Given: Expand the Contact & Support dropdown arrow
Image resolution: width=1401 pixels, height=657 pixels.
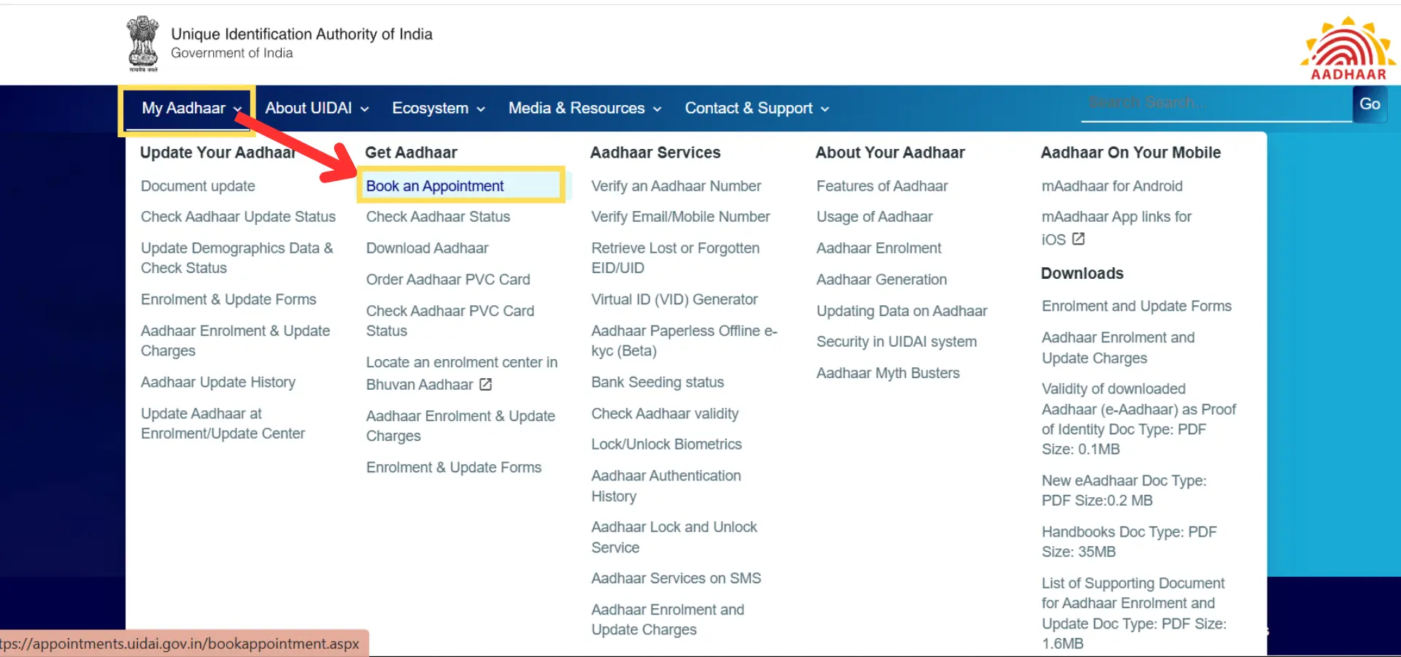Looking at the screenshot, I should [825, 109].
